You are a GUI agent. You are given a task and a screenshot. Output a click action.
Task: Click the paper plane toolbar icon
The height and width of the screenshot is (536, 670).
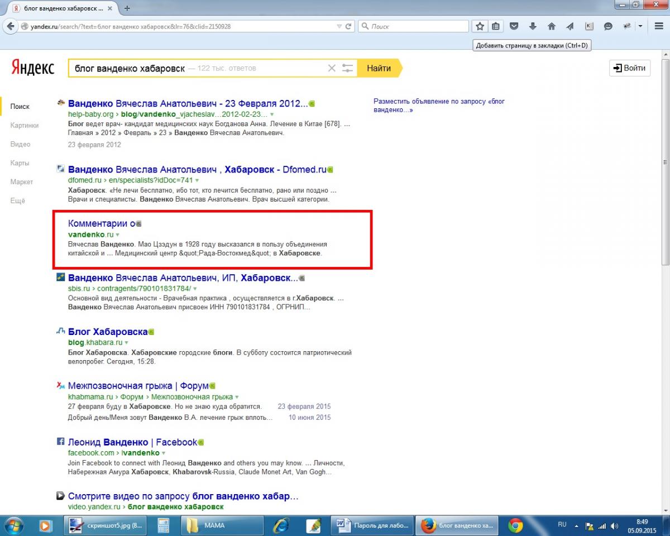570,26
